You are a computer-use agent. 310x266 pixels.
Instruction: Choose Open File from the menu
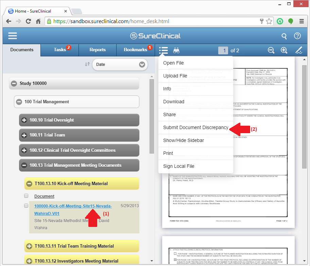[196, 63]
